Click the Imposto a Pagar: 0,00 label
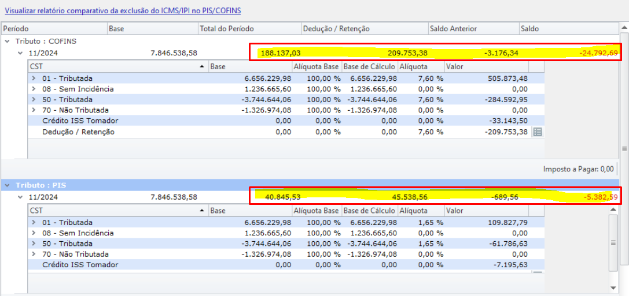Image resolution: width=629 pixels, height=296 pixels. click(579, 169)
